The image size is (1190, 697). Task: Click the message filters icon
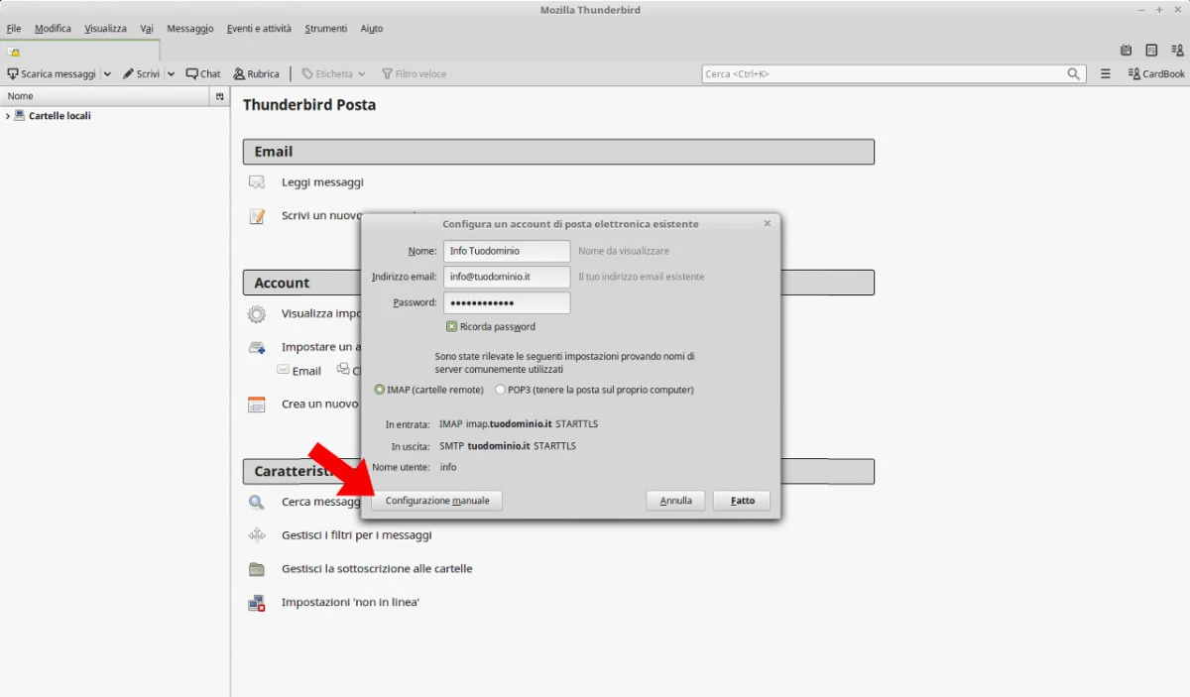[x=257, y=535]
